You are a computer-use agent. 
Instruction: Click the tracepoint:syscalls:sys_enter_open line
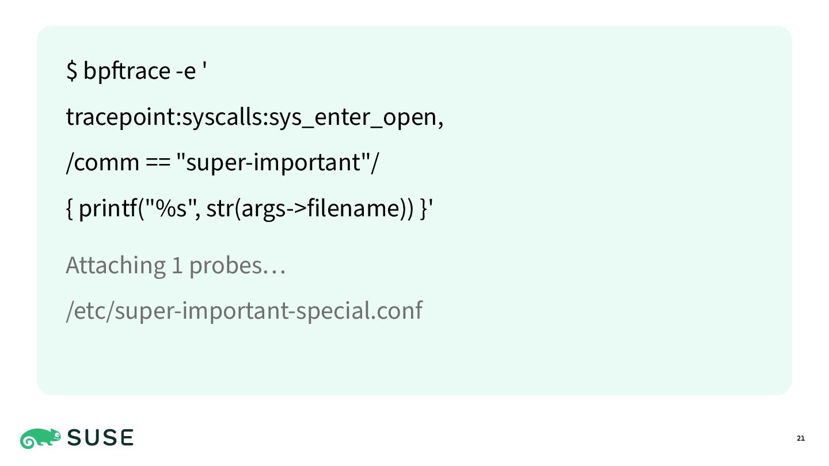255,117
